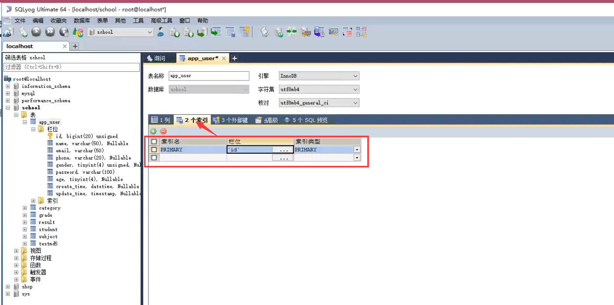Open the 数据库 menu
Viewport: 614px width, 305px height.
82,20
